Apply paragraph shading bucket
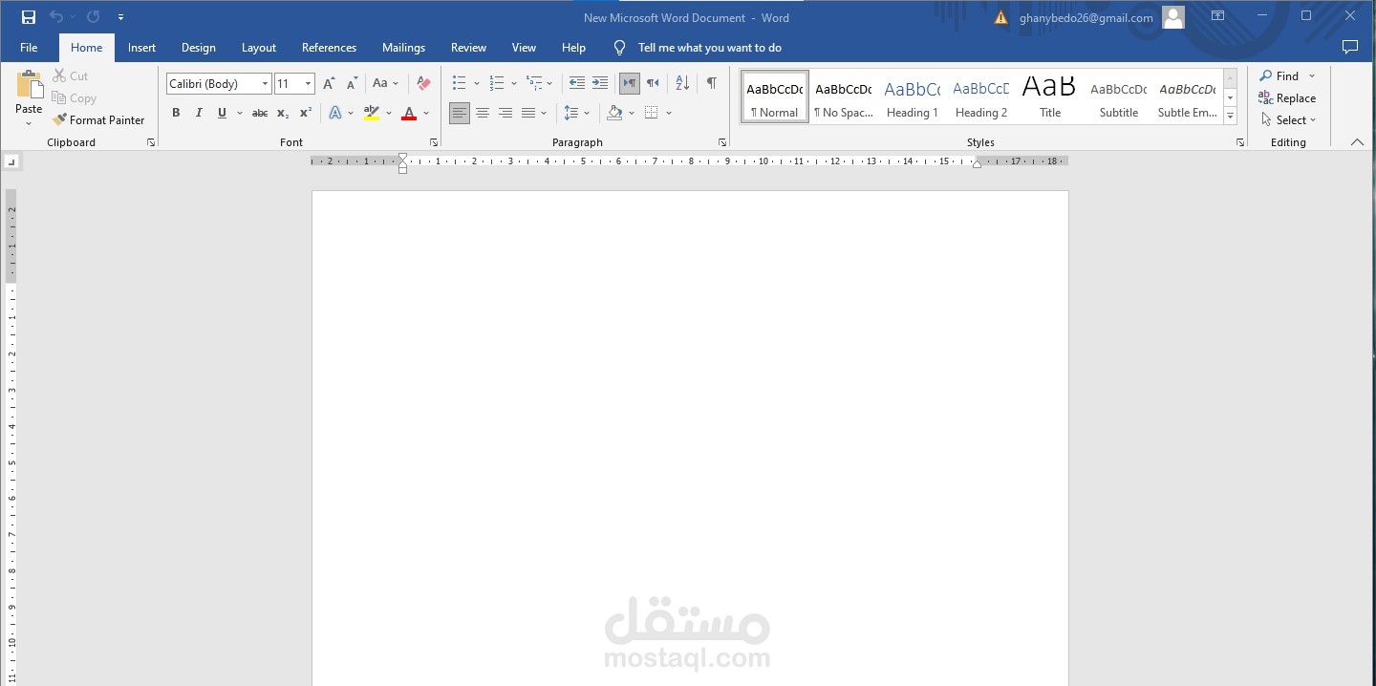 (x=614, y=113)
